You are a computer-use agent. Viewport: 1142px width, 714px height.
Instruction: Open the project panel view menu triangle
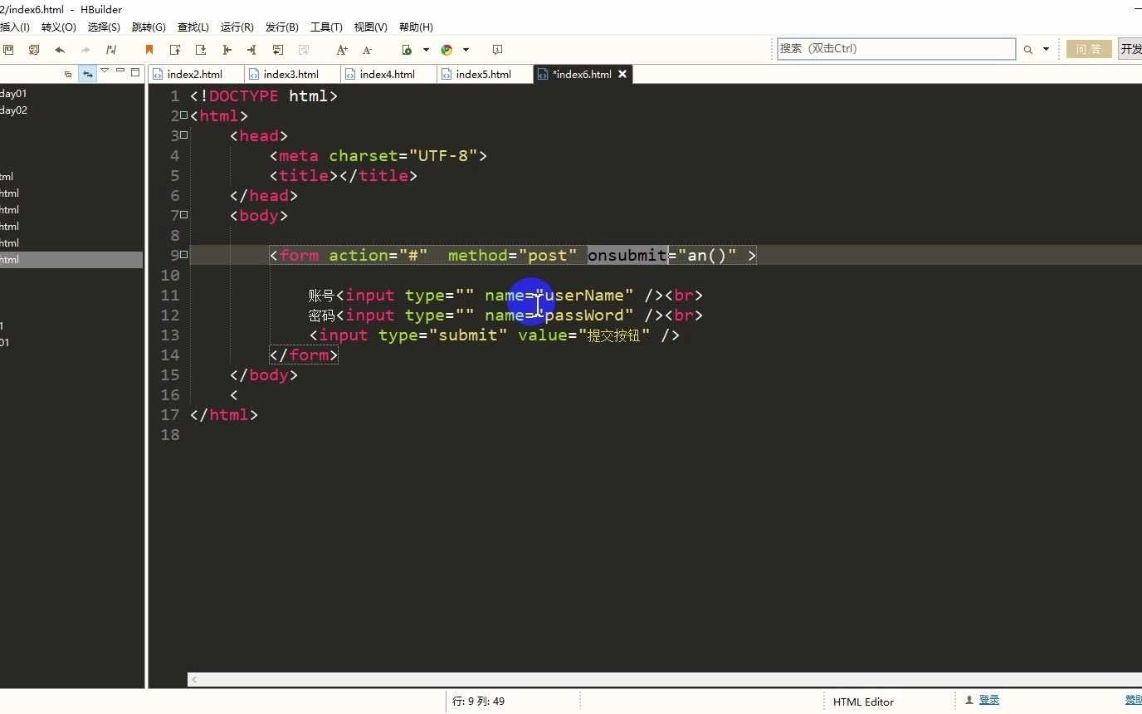point(105,72)
